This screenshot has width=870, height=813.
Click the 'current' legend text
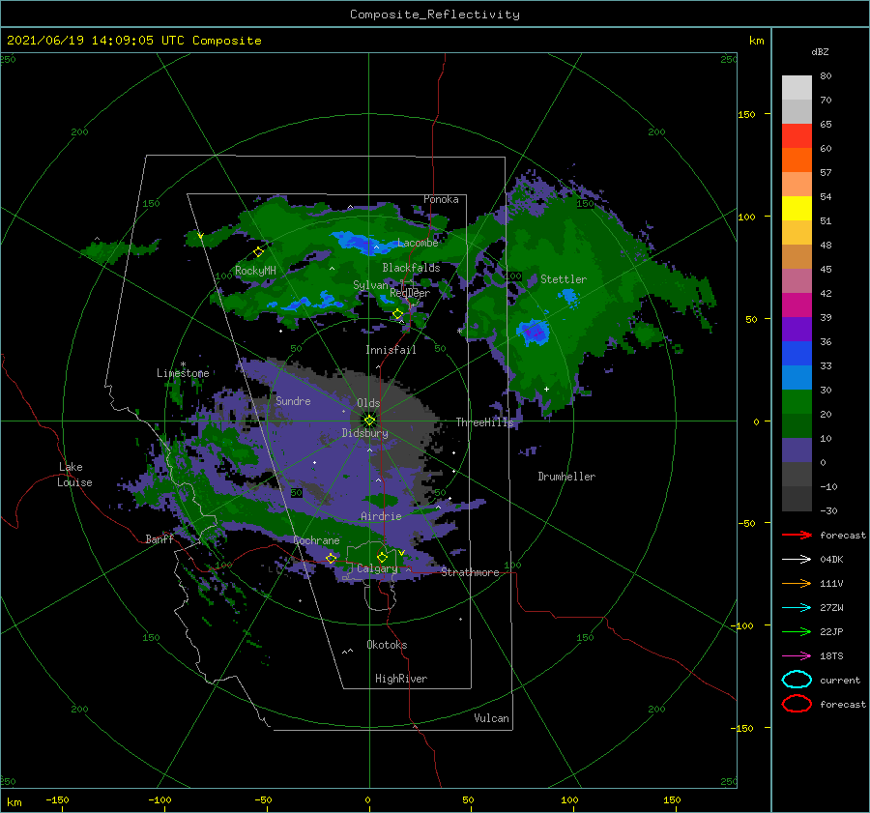[x=840, y=680]
